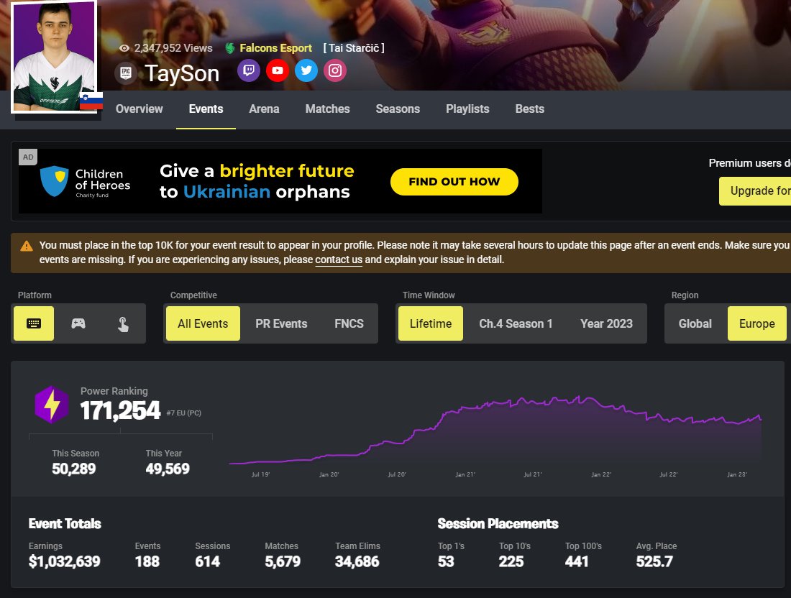Viewport: 791px width, 598px height.
Task: Click This Season value 50,289
Action: click(73, 469)
